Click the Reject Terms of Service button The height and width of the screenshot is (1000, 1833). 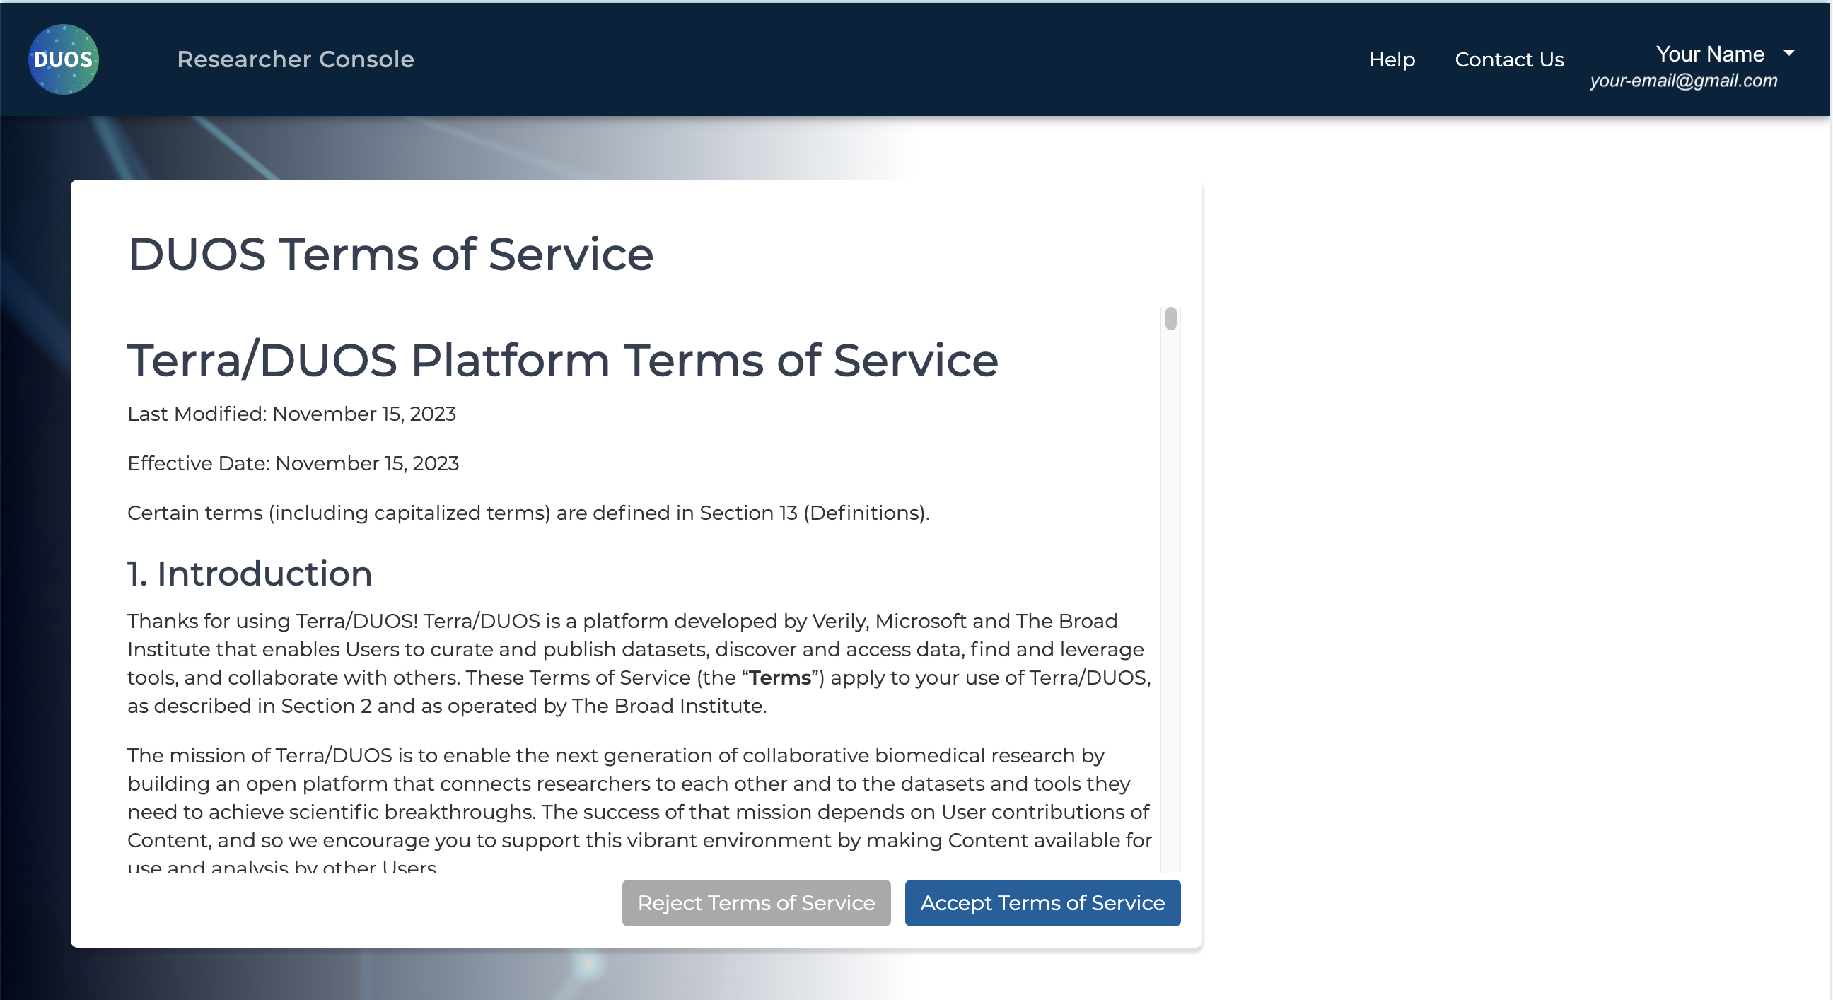point(756,902)
